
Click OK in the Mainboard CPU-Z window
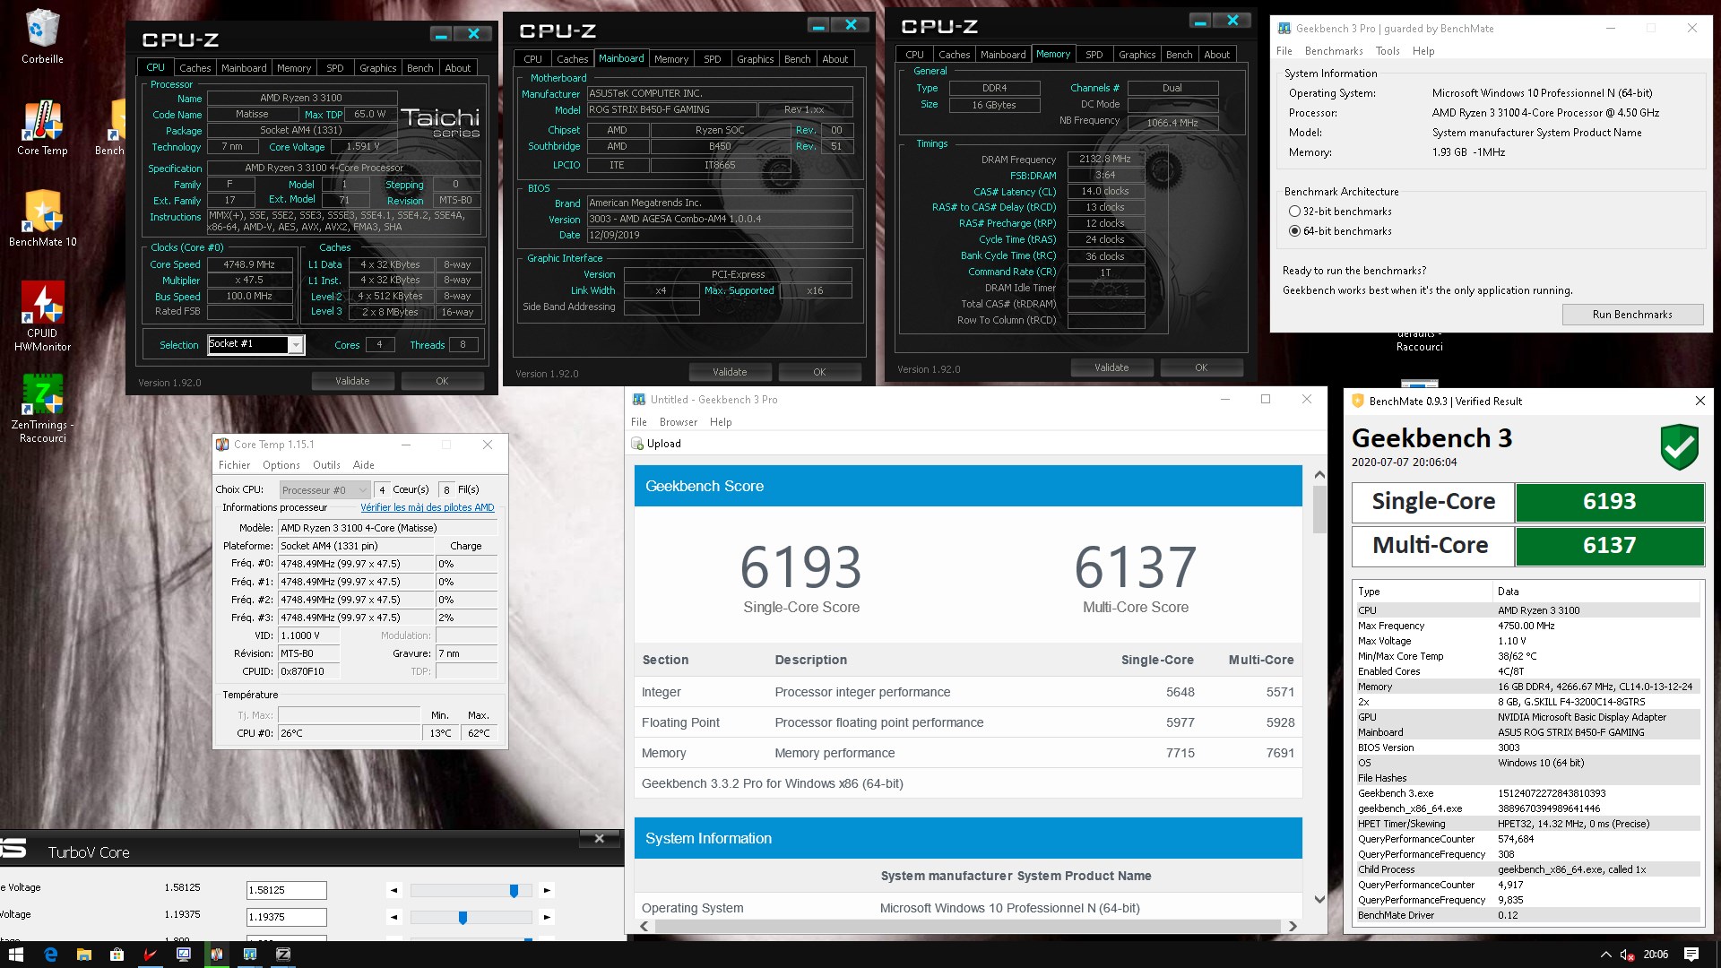tap(819, 372)
